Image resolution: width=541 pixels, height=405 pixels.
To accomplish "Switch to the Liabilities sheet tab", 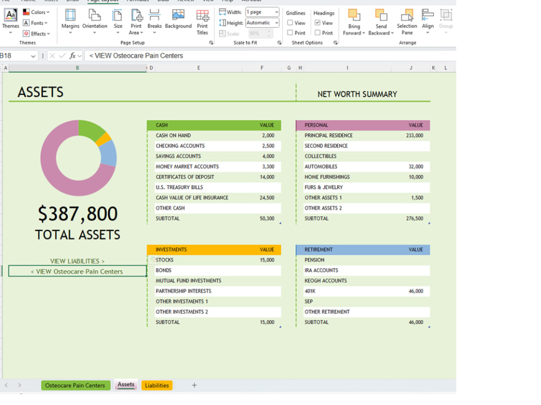I will pos(157,386).
